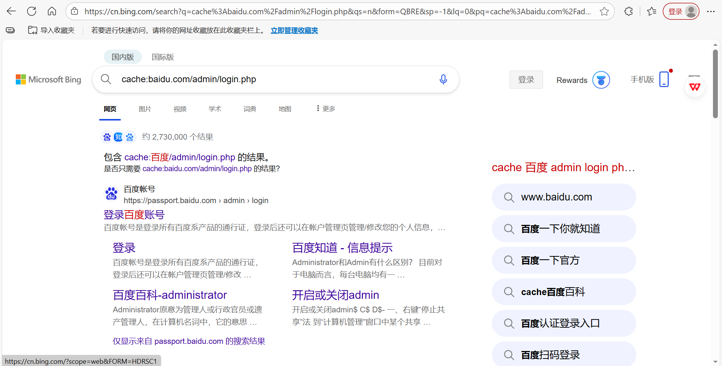Search suggestion www.baidu.com

pyautogui.click(x=564, y=197)
